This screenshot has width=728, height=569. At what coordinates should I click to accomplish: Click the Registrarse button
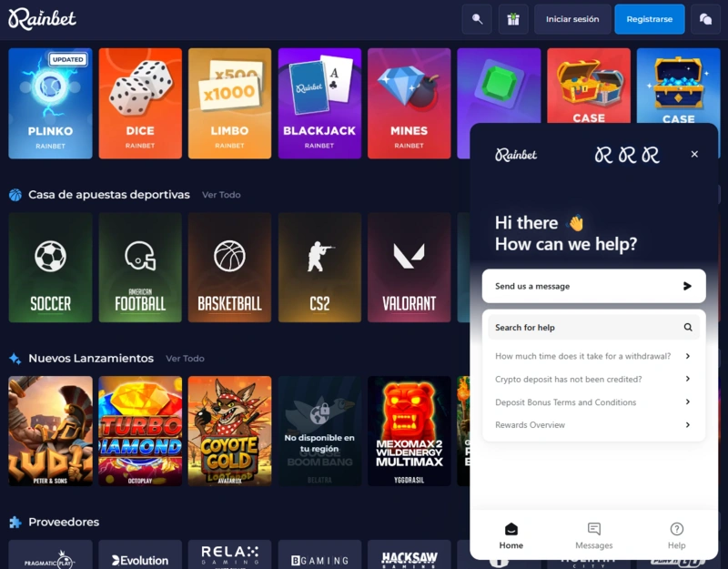click(x=649, y=19)
